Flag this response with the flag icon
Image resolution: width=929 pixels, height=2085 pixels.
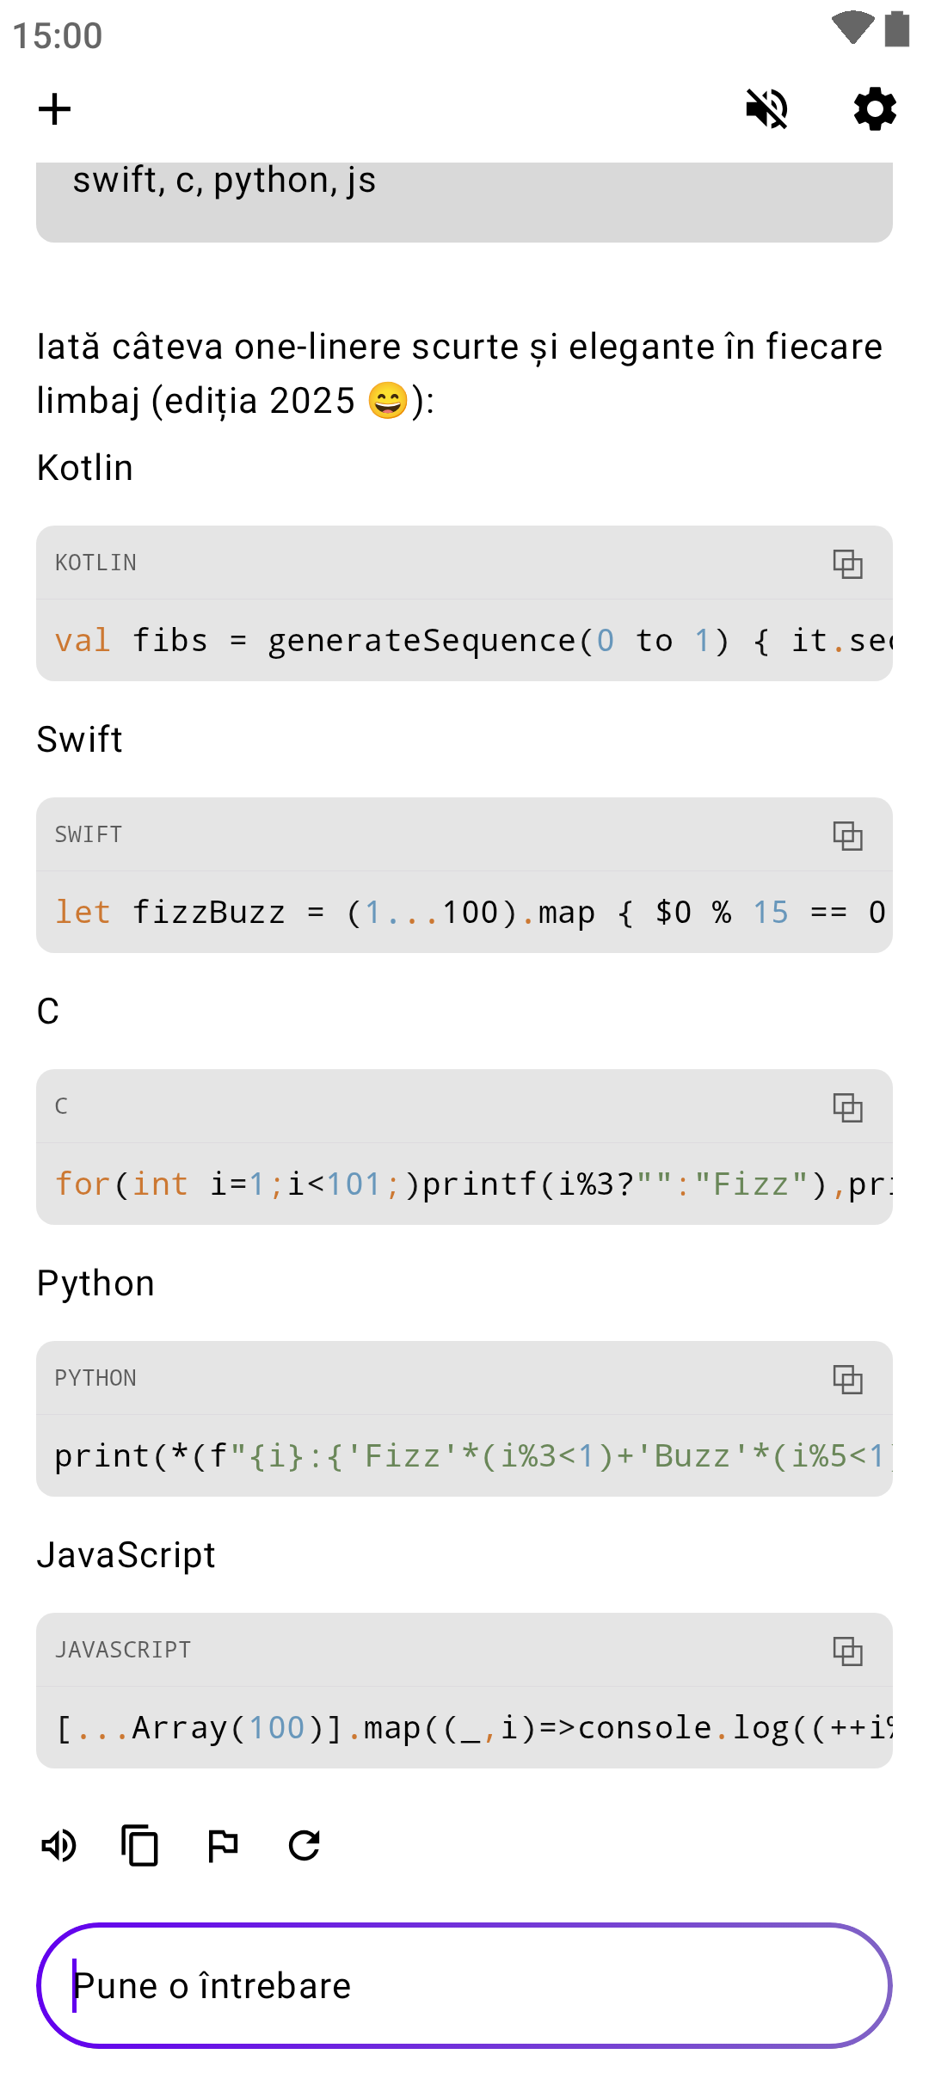223,1845
